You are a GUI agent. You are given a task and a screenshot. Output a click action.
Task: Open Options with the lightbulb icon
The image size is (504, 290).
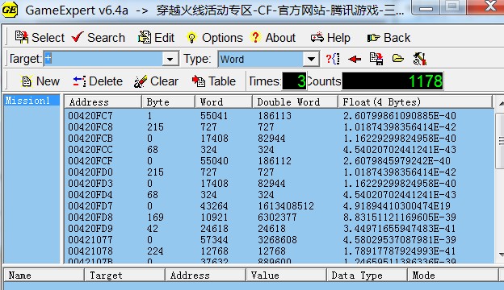(x=215, y=38)
